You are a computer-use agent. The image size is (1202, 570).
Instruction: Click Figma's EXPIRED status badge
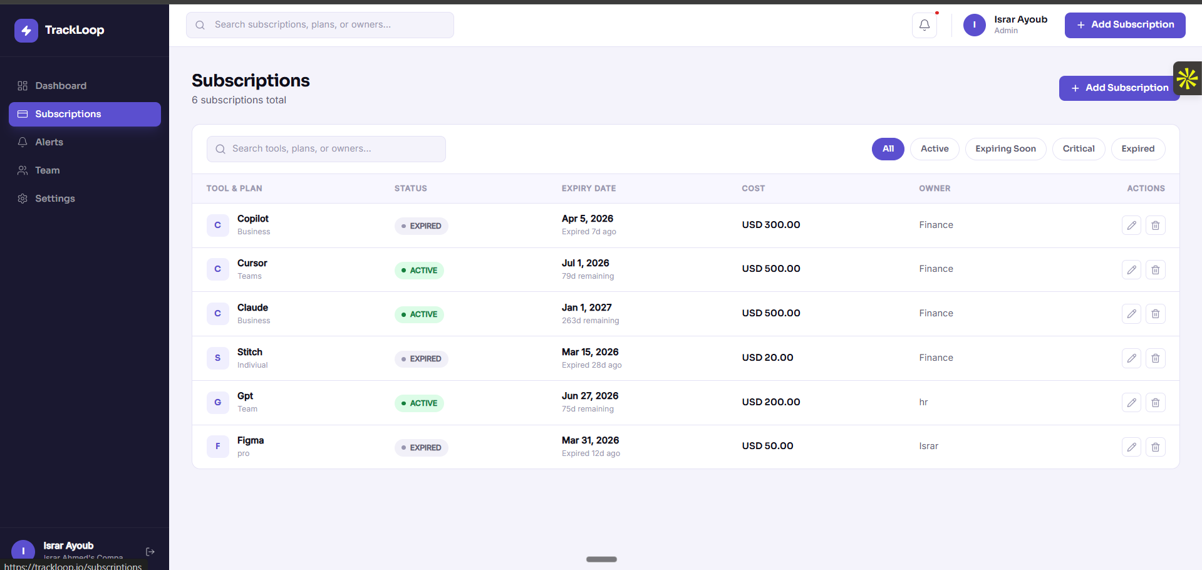pos(421,448)
